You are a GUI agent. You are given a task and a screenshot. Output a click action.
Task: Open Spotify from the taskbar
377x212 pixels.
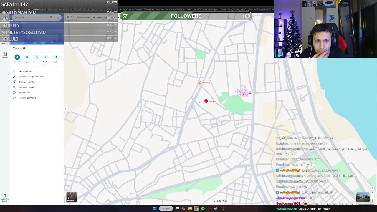203,208
